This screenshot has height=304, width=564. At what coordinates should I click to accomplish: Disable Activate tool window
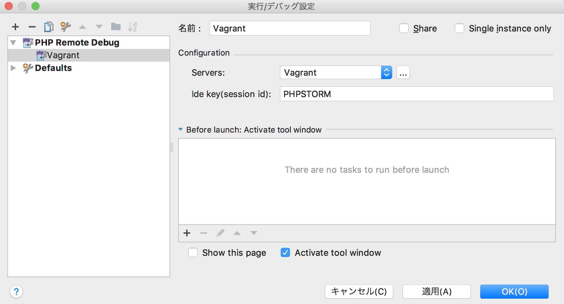pyautogui.click(x=285, y=253)
